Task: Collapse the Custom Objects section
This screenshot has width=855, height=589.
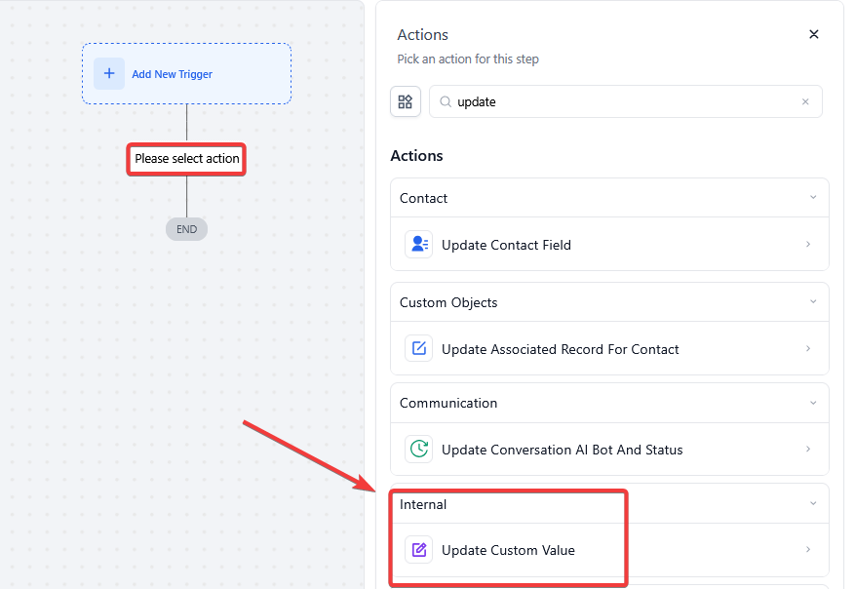Action: coord(813,302)
